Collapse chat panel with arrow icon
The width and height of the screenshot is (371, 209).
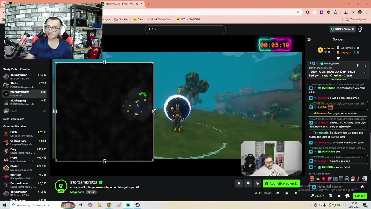tap(309, 39)
